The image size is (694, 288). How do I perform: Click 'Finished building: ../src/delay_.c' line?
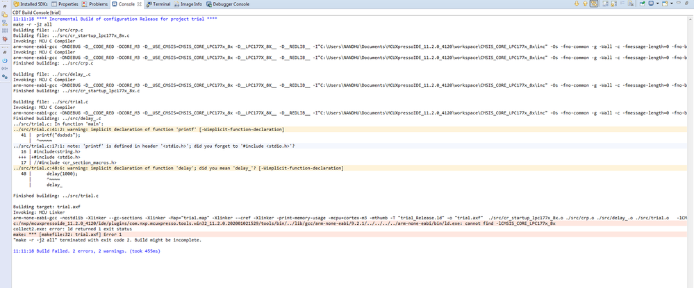click(57, 118)
